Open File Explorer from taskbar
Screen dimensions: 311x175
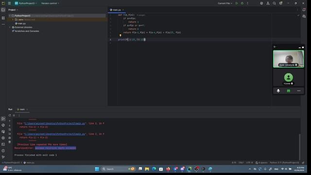coord(147,169)
